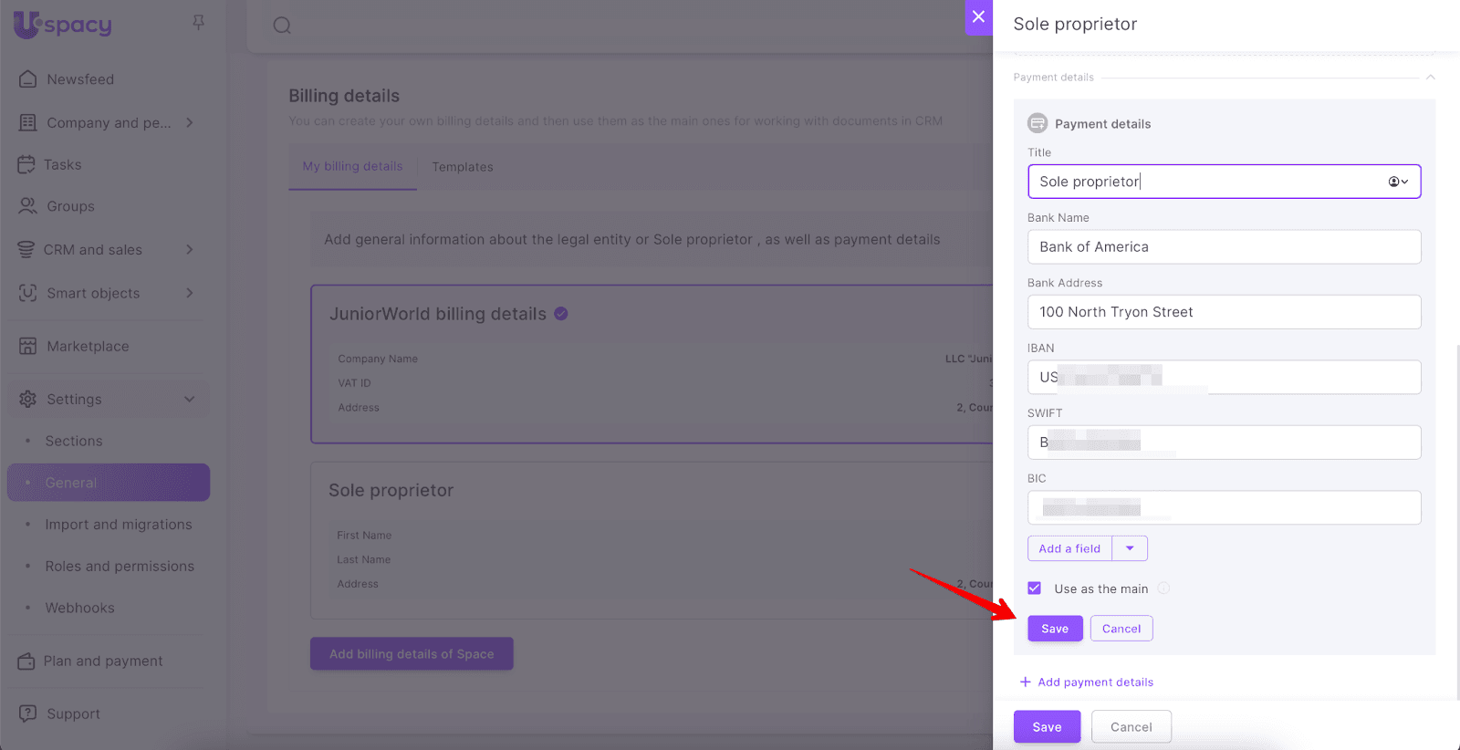The height and width of the screenshot is (750, 1460).
Task: Open the Add a field dropdown arrow
Action: tap(1130, 548)
